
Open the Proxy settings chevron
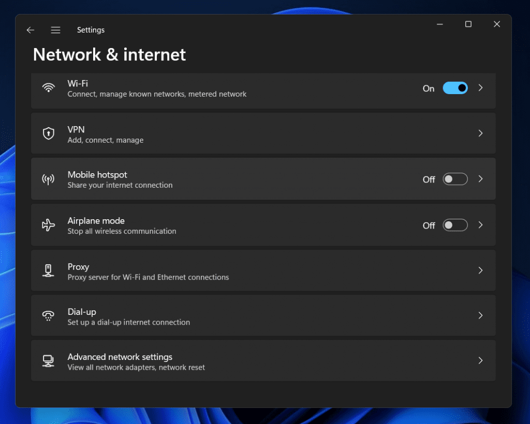(x=480, y=270)
